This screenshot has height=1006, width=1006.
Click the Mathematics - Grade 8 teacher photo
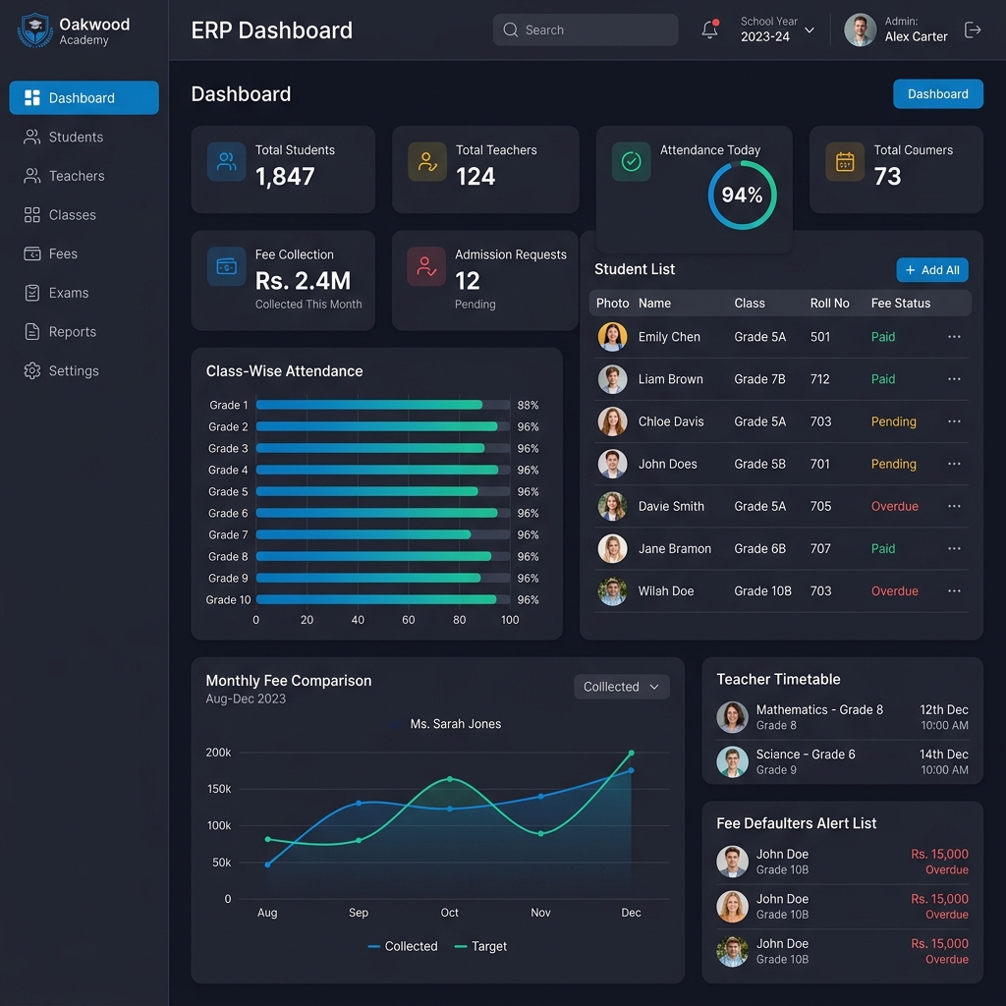click(x=732, y=717)
